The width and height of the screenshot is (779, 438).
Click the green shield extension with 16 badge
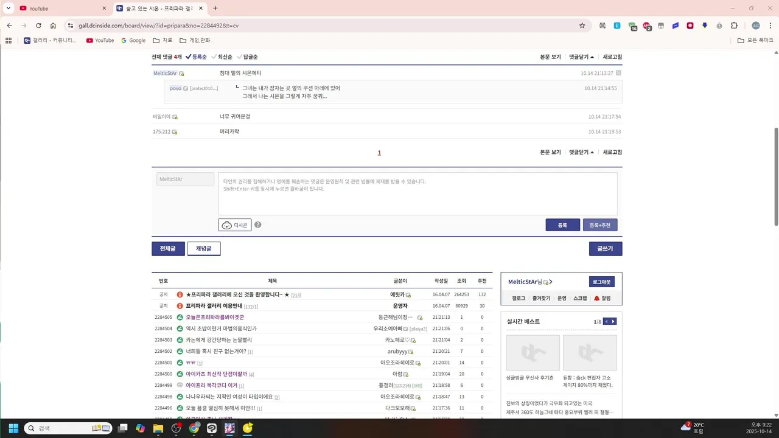(632, 26)
